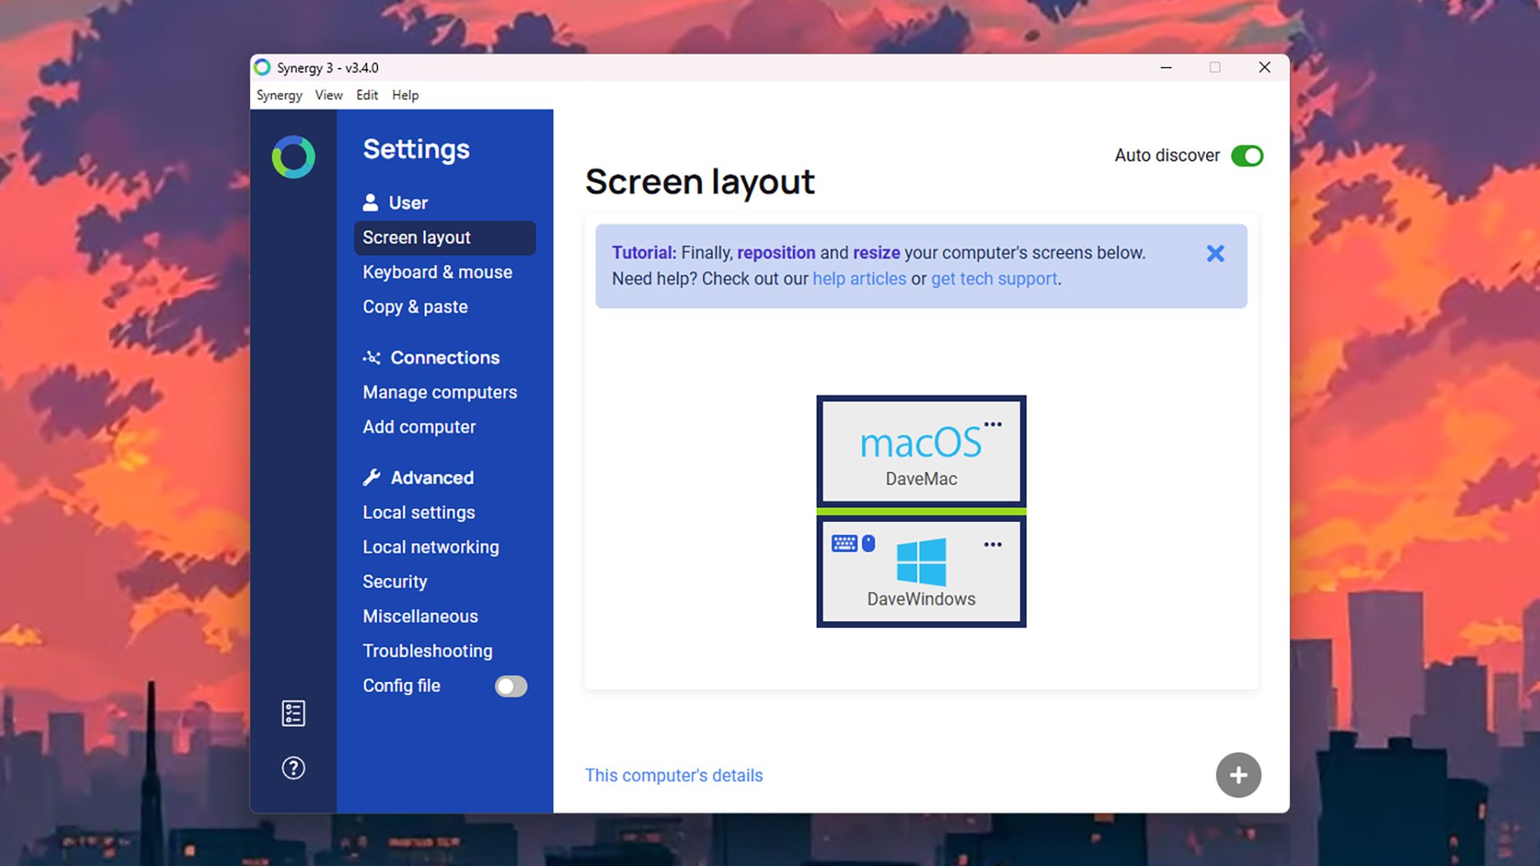Open Security settings page
1540x866 pixels.
click(x=395, y=581)
